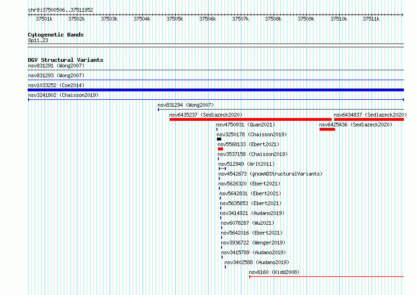Open the nsv3936722 (Wenger2019) label

(253, 243)
